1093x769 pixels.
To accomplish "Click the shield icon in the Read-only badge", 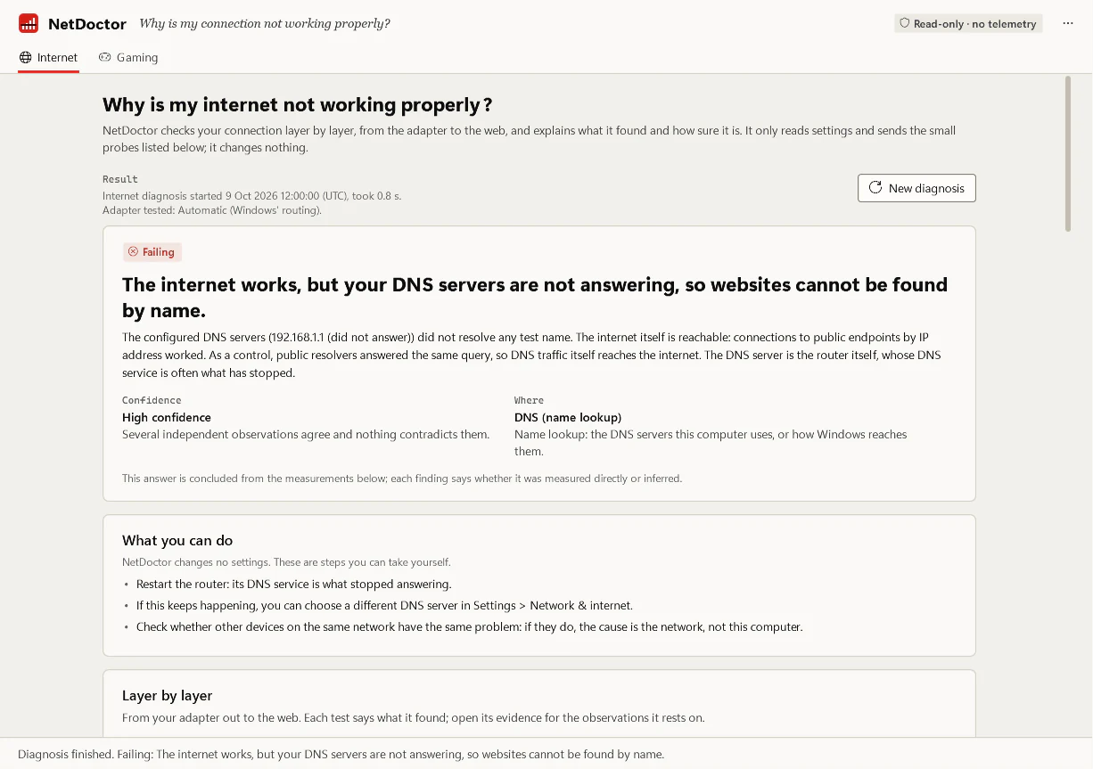I will (x=904, y=24).
